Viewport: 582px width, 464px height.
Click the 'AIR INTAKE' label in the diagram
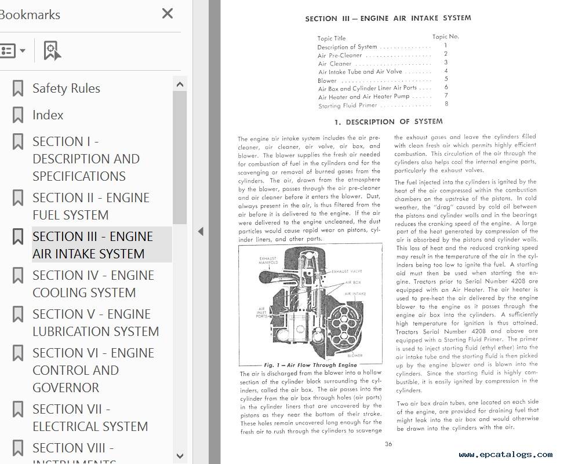click(355, 294)
